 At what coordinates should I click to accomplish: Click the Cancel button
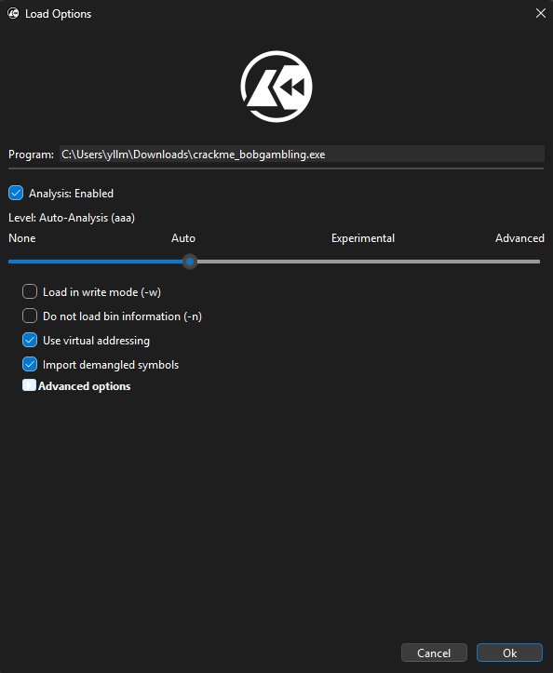[434, 653]
